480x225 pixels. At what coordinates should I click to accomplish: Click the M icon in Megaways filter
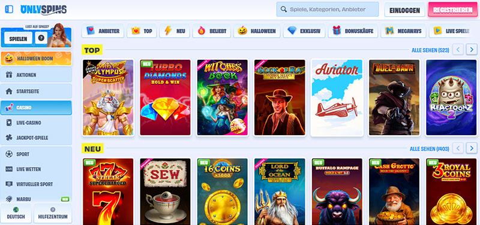(x=389, y=31)
